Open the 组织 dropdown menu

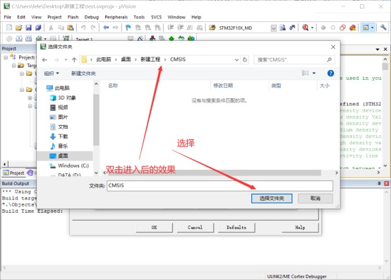point(52,74)
